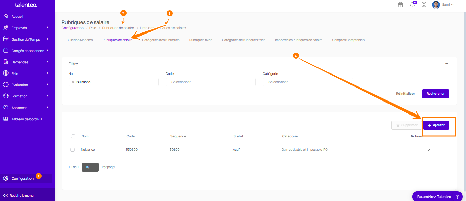Viewport: 466px width, 201px height.
Task: Switch to Rubriques fixes tab
Action: pos(201,40)
